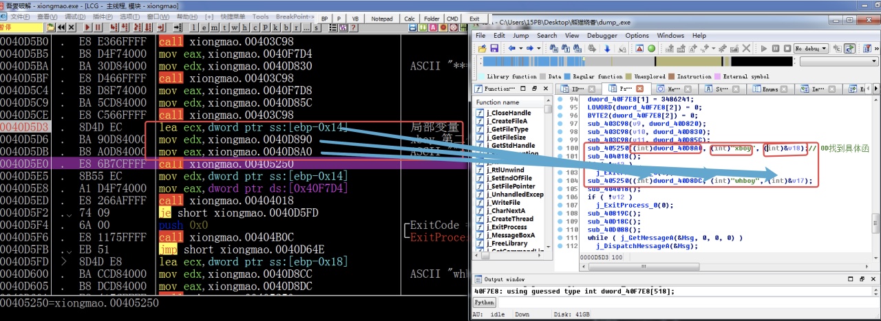Click the IDA start process play icon

pos(763,49)
